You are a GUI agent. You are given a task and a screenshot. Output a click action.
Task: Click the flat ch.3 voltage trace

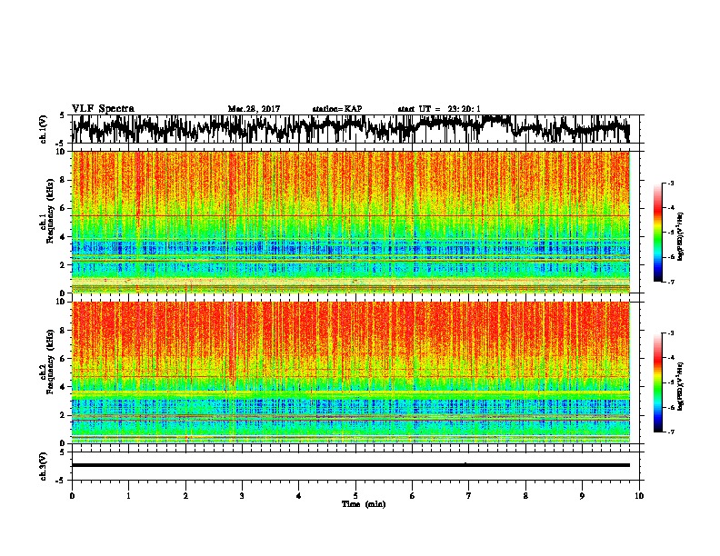[351, 465]
